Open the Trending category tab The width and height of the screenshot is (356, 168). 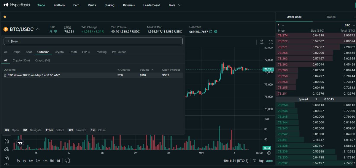click(x=101, y=52)
